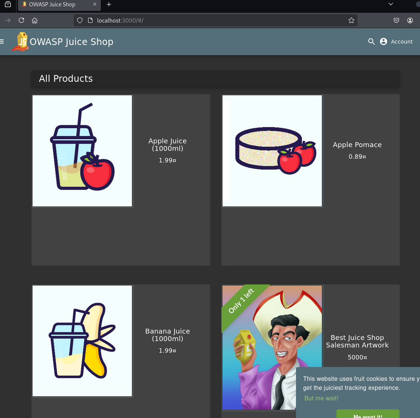420x418 pixels.
Task: Click Best Juice Shop Salesman Artwork name
Action: click(357, 341)
